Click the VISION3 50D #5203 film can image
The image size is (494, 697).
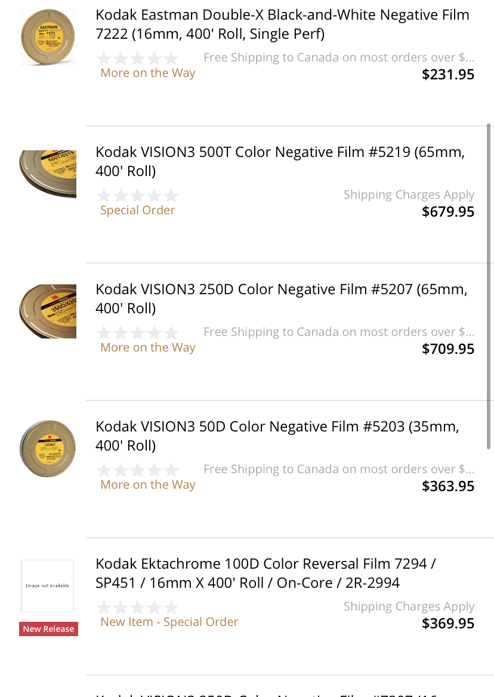(x=48, y=448)
